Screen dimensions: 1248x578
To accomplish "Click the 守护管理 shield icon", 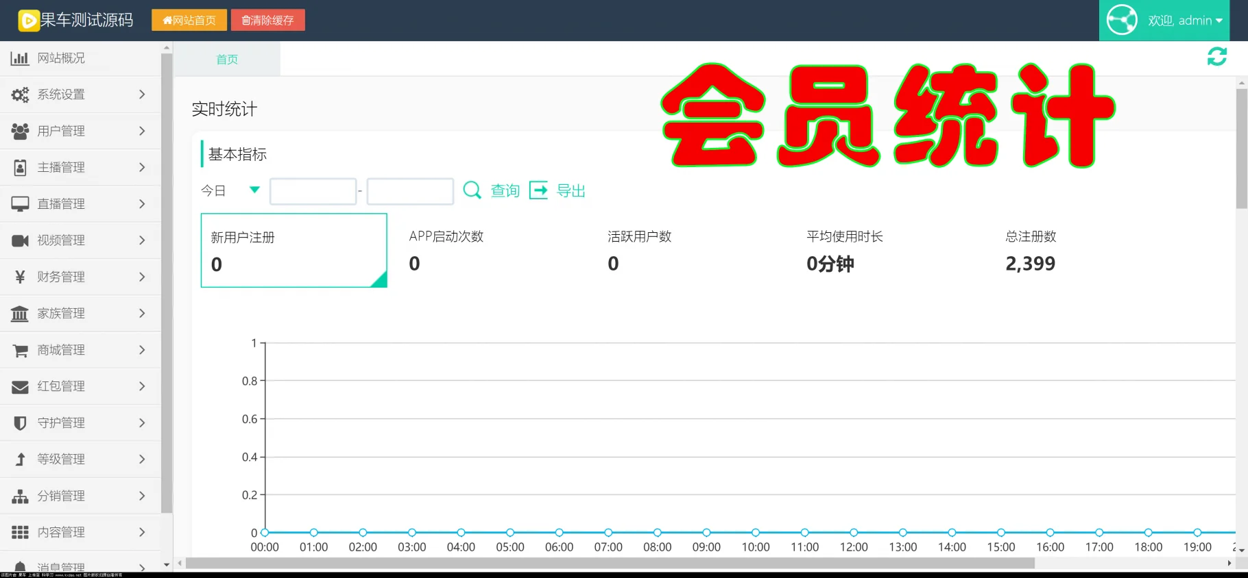I will (x=20, y=423).
